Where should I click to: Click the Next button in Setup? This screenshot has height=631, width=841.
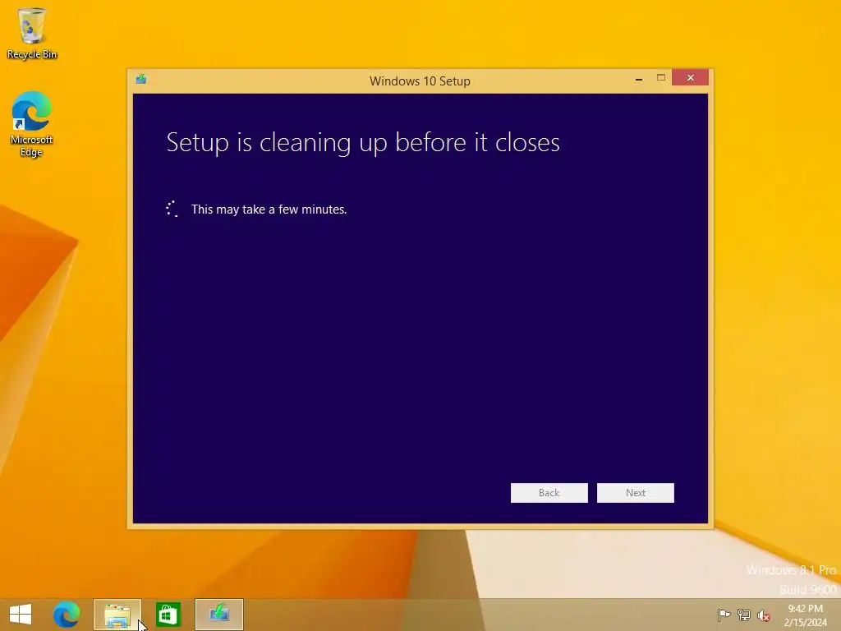(x=635, y=493)
